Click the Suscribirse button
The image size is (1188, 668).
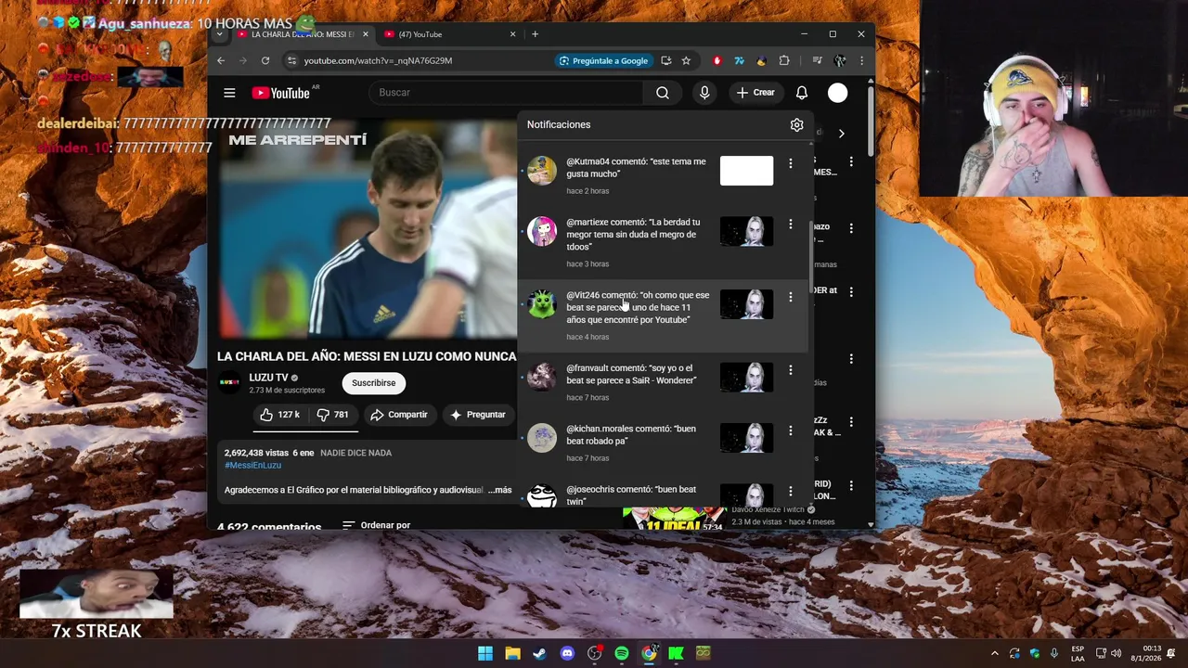pos(373,383)
